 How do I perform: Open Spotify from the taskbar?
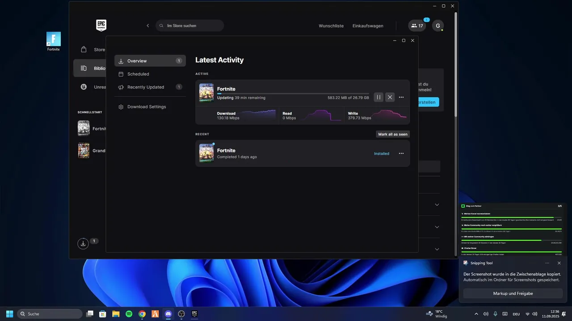point(129,314)
